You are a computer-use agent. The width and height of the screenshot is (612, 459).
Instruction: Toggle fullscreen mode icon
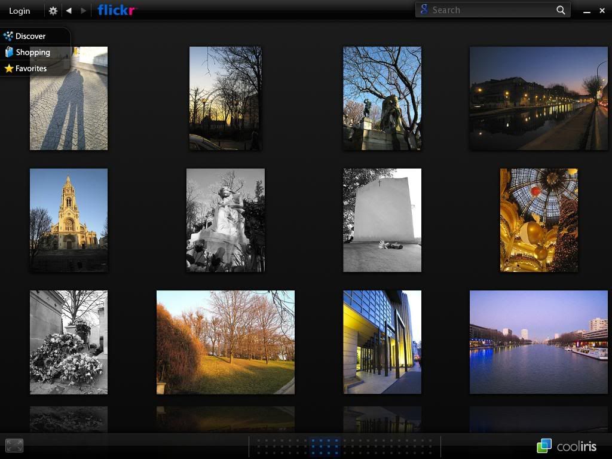(x=14, y=445)
